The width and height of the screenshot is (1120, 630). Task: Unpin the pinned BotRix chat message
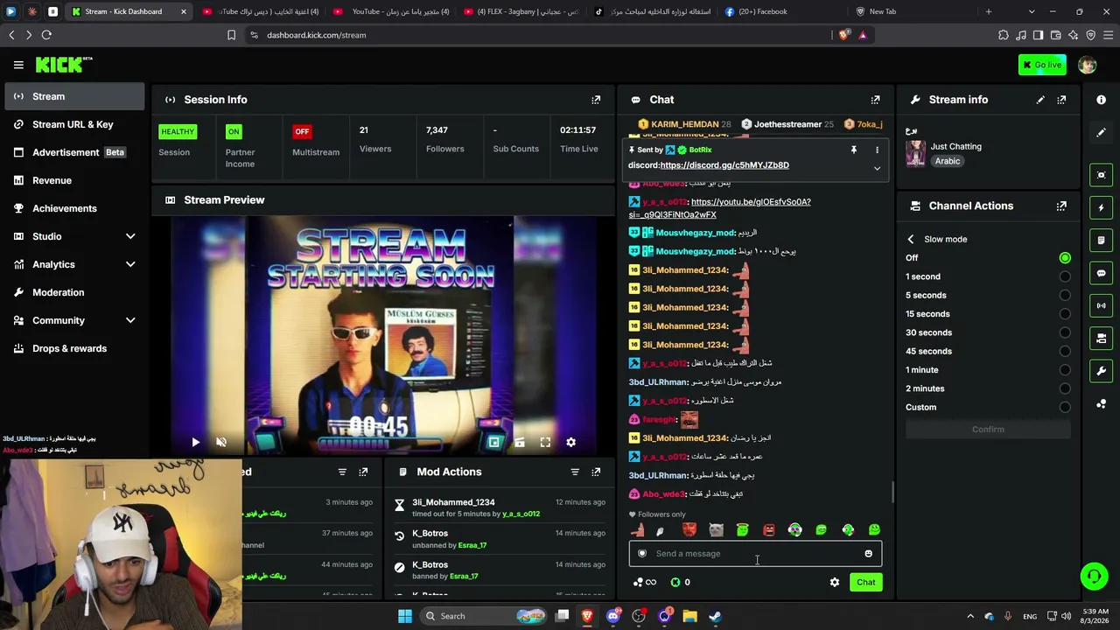pyautogui.click(x=853, y=150)
